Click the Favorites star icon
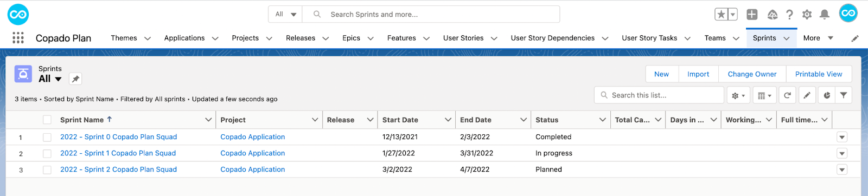The width and height of the screenshot is (868, 196). (721, 15)
